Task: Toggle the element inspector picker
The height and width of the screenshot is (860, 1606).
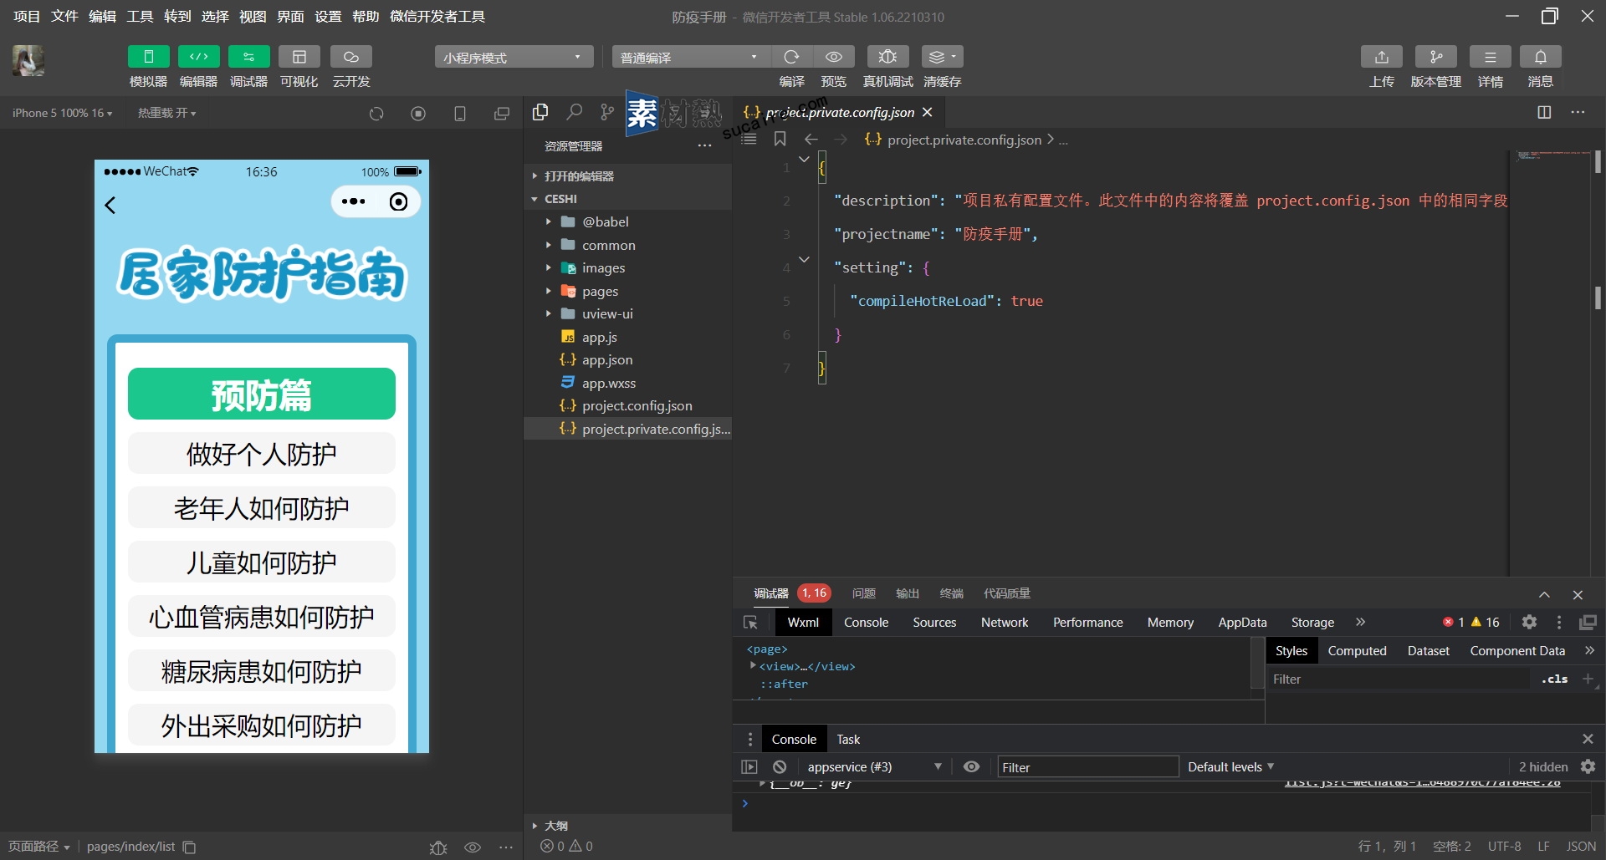Action: (x=750, y=622)
